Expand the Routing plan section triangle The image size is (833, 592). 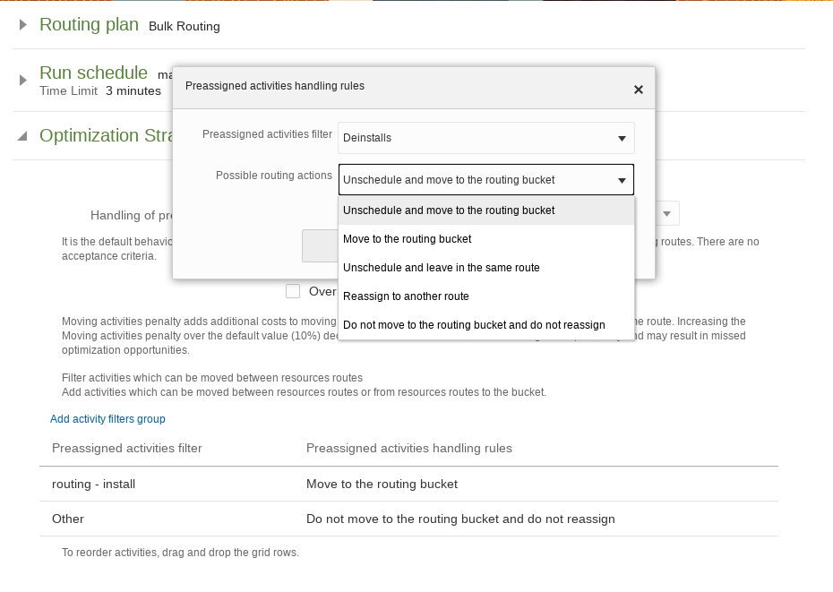point(22,26)
